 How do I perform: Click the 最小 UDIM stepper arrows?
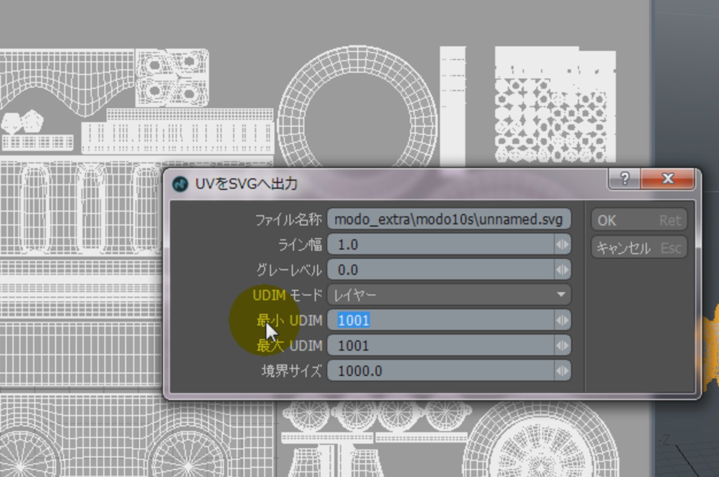pyautogui.click(x=563, y=320)
